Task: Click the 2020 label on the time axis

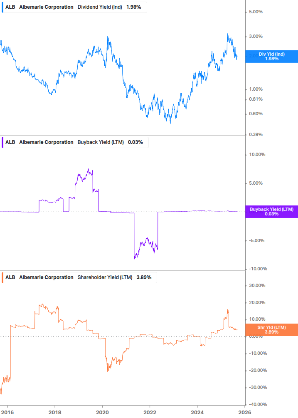Action: pos(102,412)
